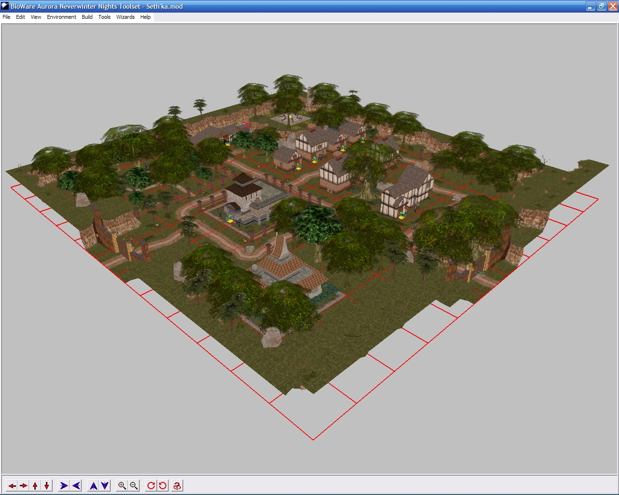Zoom out with the magnifier minus icon
Image resolution: width=619 pixels, height=495 pixels.
coord(134,486)
